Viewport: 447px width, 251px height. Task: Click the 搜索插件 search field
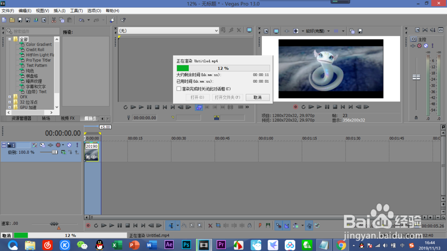tap(33, 31)
